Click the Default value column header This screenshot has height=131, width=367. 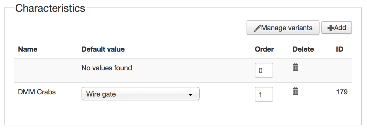(103, 49)
